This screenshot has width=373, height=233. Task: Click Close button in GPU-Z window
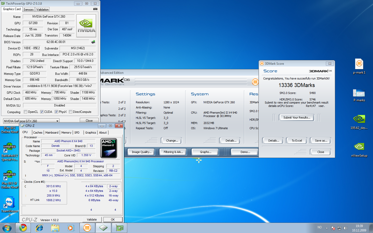[x=89, y=121]
